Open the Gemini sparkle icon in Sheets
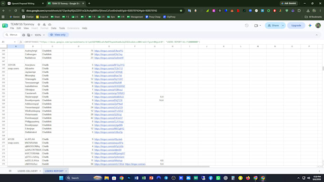 click(310, 26)
